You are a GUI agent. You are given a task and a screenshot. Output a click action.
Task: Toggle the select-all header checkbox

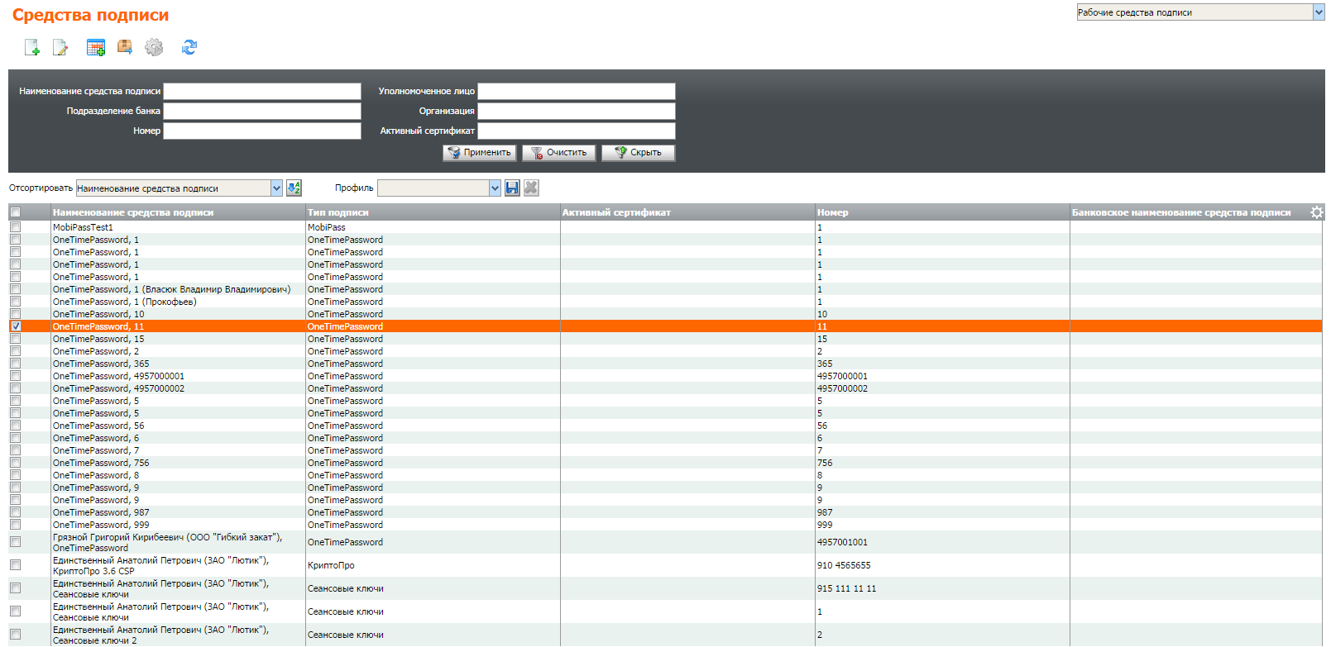15,212
